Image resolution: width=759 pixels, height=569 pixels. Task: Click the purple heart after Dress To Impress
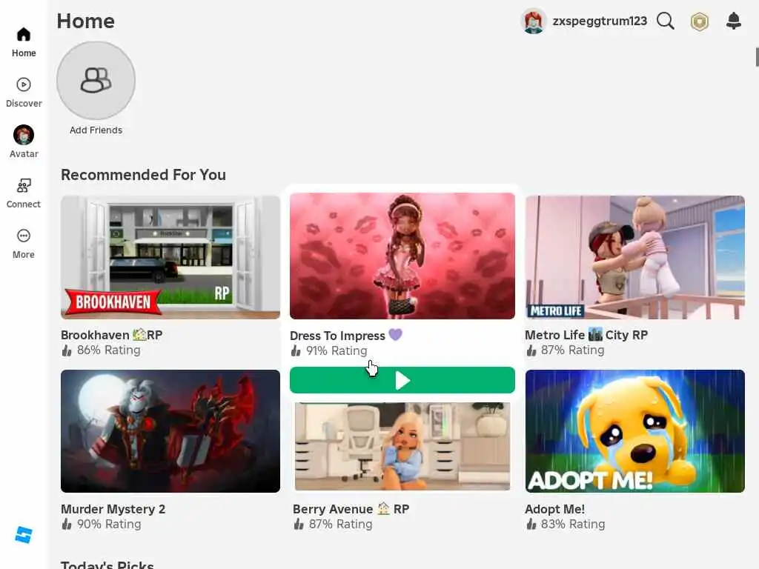click(x=396, y=335)
